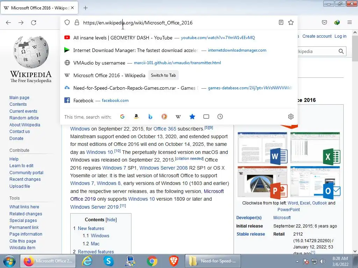The image size is (358, 268).
Task: Open the tracking protection shield icon
Action: [67, 22]
